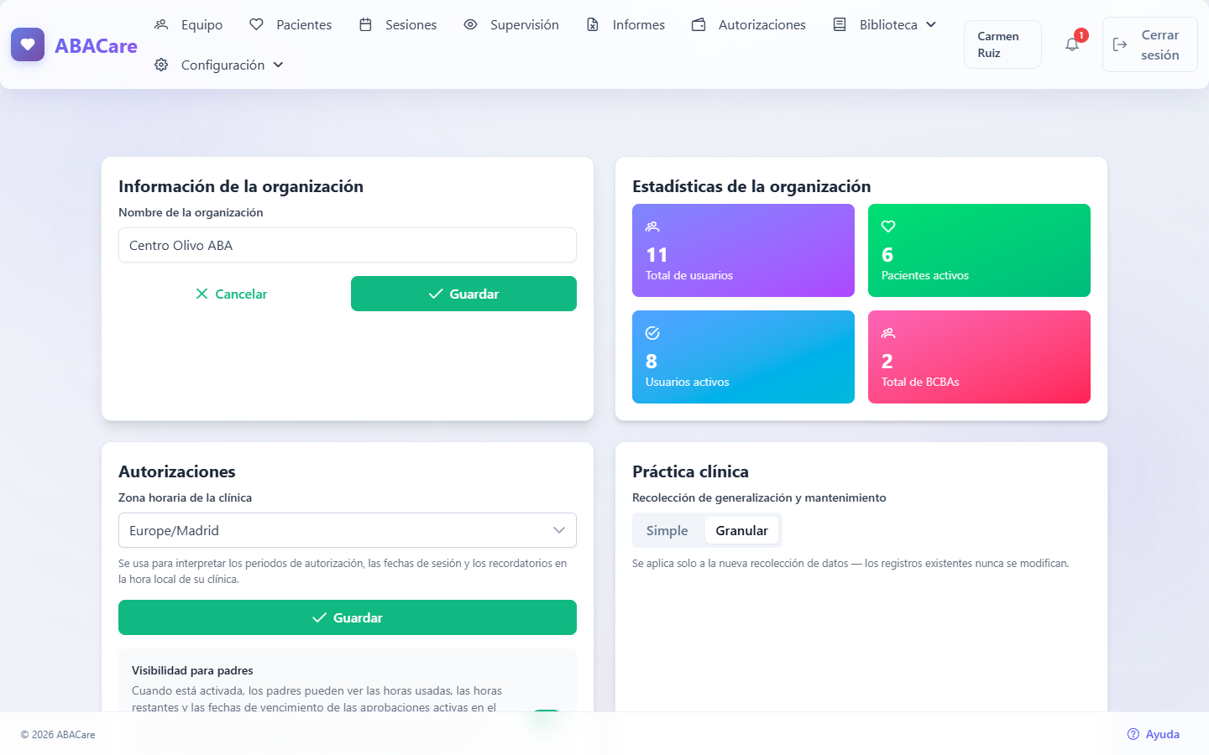Click the organization name input field
Screen dimensions: 1209x755
point(348,245)
